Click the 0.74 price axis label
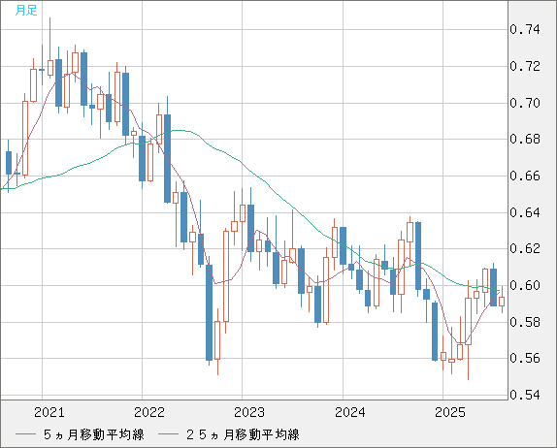557x448 pixels. click(525, 29)
